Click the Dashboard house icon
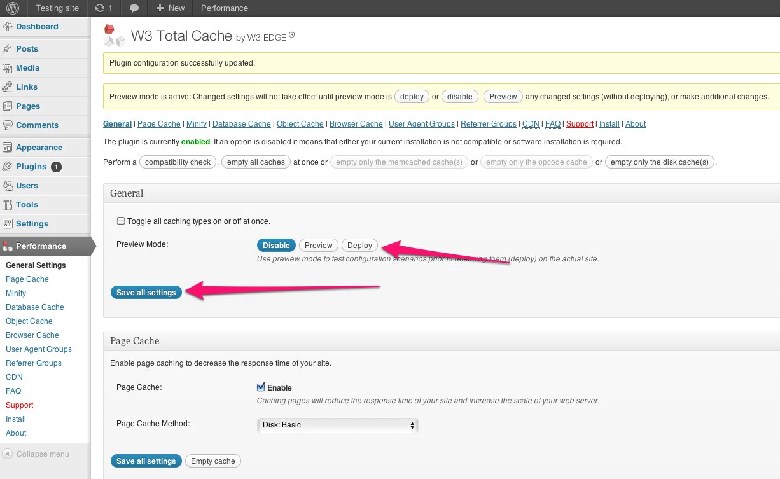The image size is (780, 479). point(8,27)
